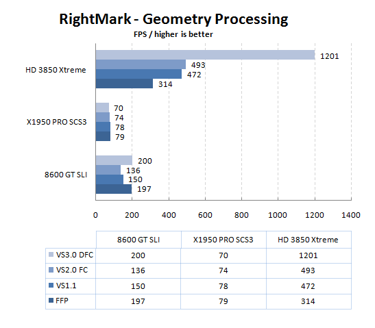The height and width of the screenshot is (328, 375).
Task: Click the 1400 tick label on horizontal axis
Action: (x=351, y=215)
